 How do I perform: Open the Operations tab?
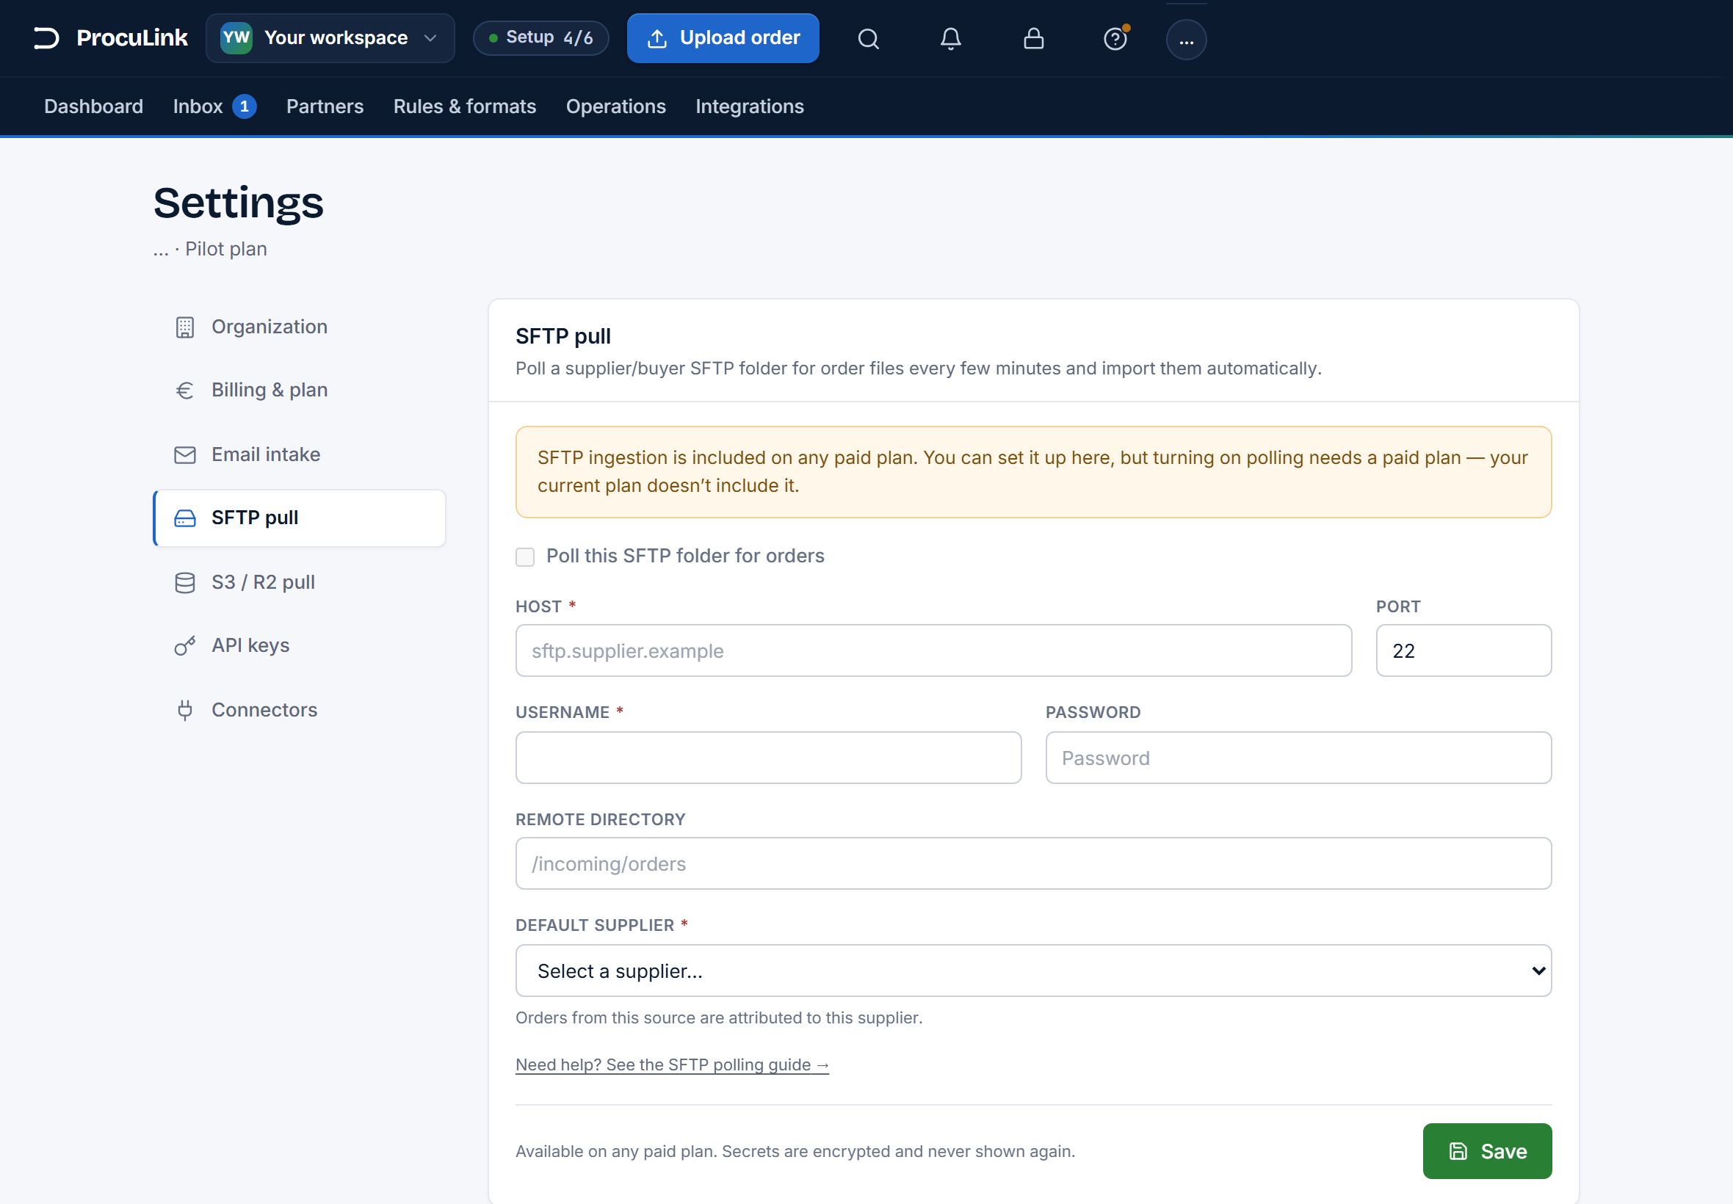pyautogui.click(x=615, y=106)
